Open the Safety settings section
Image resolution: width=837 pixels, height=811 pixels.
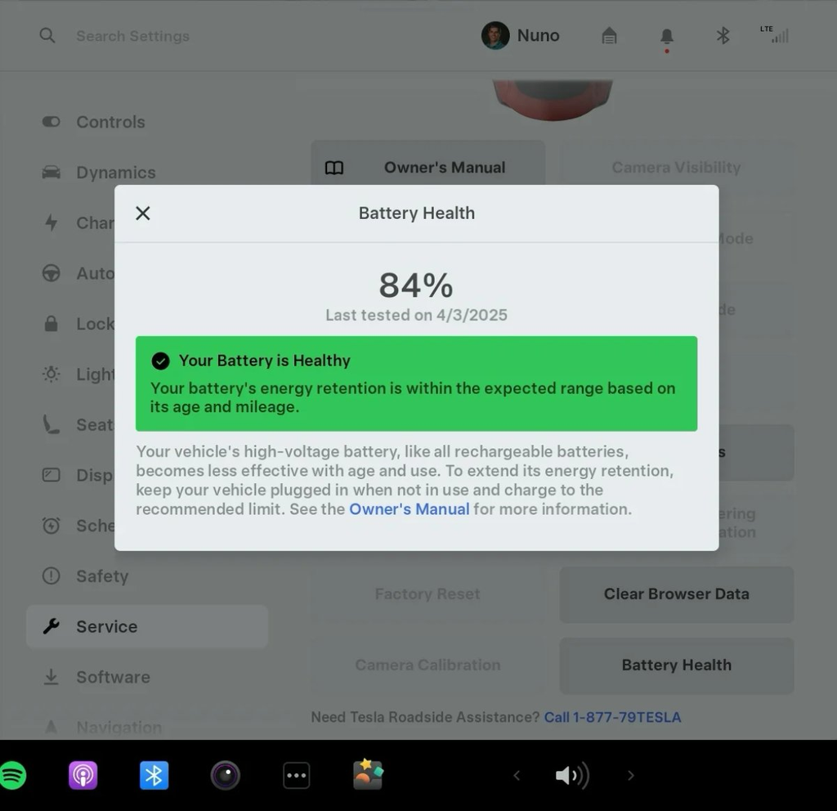[x=101, y=576]
